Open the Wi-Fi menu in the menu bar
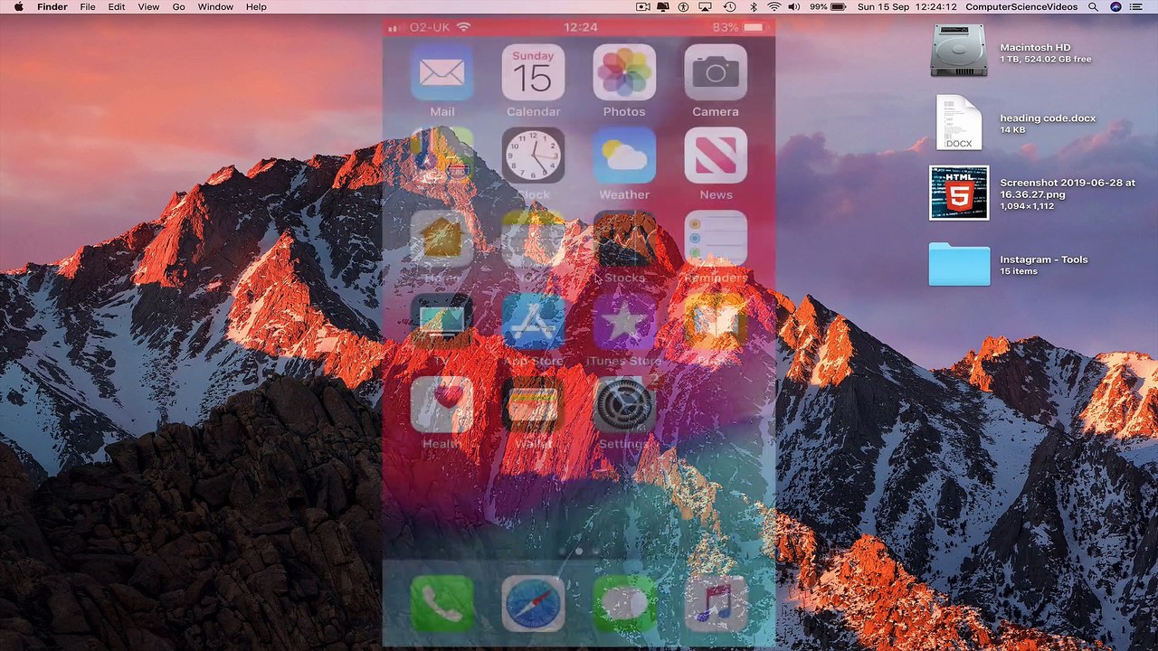1158x651 pixels. click(x=774, y=6)
